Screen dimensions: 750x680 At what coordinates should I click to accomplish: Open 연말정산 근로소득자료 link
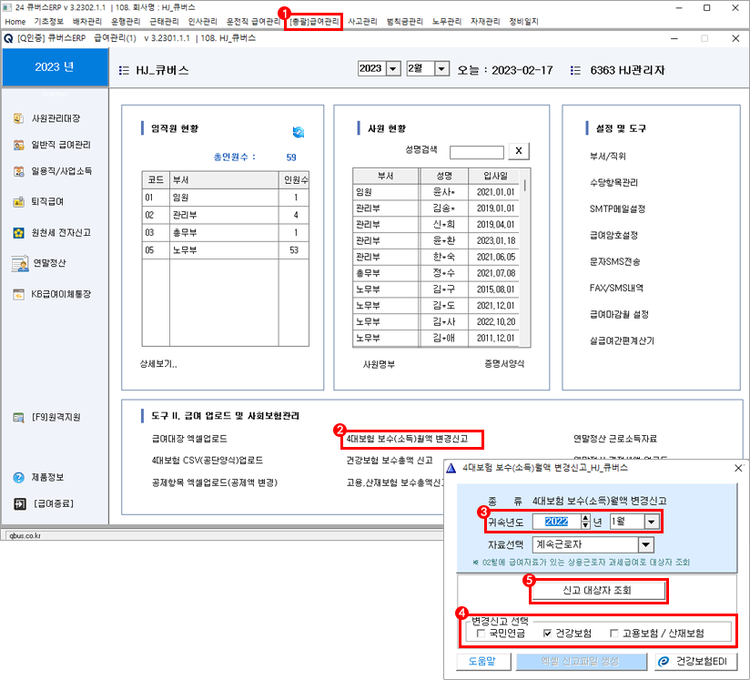[x=615, y=439]
